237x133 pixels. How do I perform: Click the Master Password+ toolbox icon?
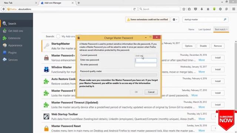coord(46,58)
